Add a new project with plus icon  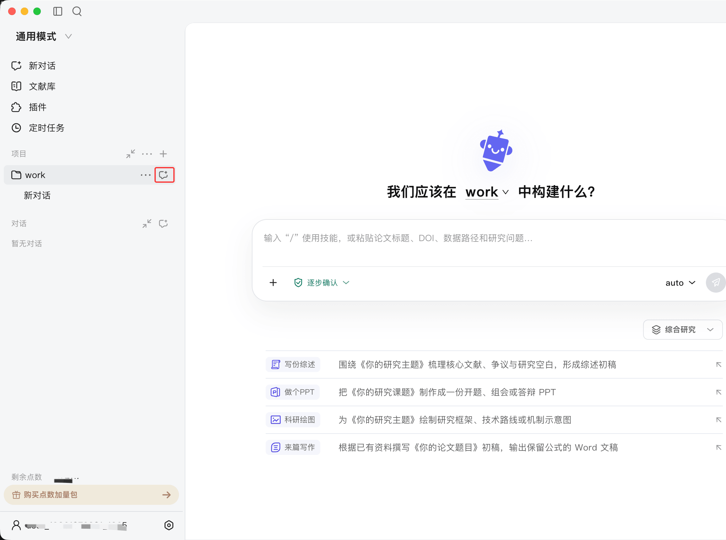tap(163, 154)
